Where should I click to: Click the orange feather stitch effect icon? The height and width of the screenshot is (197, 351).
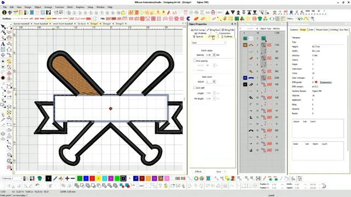[196, 19]
